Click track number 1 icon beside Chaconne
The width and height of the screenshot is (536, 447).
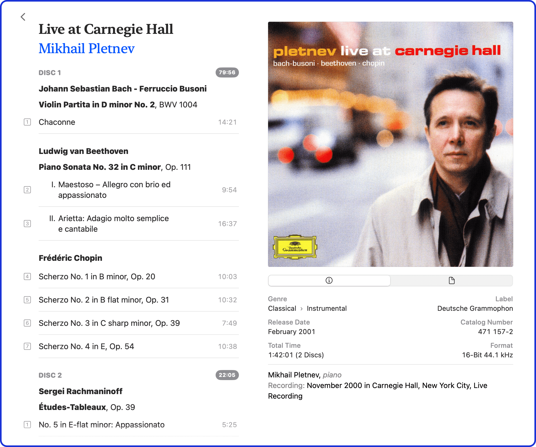[x=27, y=122]
